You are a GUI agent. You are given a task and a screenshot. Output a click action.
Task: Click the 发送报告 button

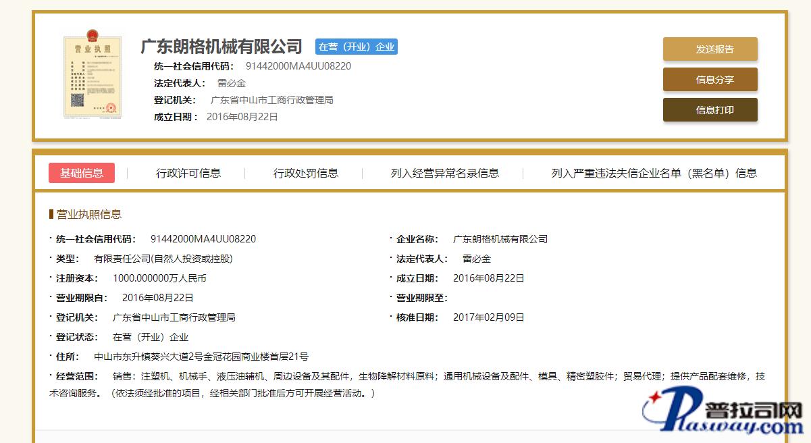coord(710,49)
